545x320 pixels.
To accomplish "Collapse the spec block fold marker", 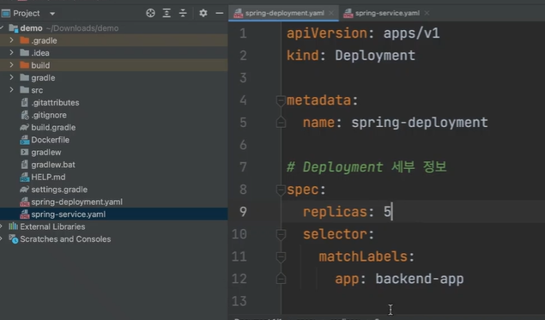I will point(281,190).
